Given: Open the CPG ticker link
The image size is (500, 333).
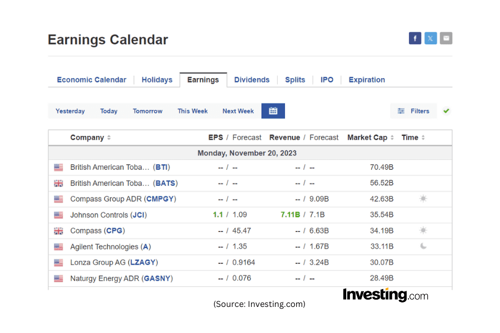Looking at the screenshot, I should click(114, 231).
